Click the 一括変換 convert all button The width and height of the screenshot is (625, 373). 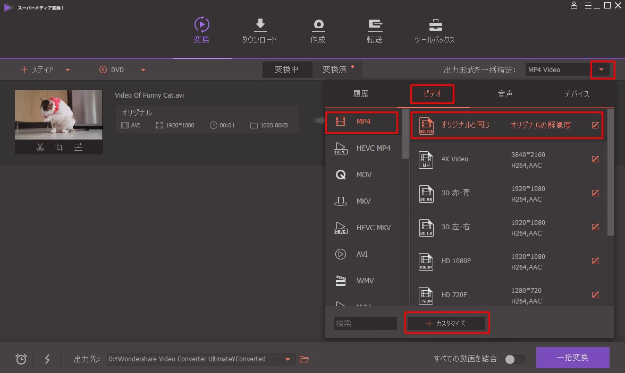tap(572, 358)
